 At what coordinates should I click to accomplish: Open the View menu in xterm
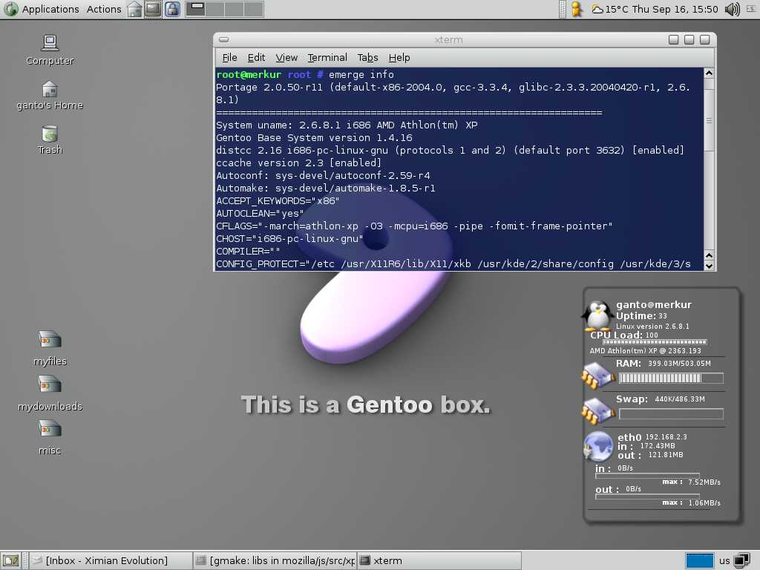tap(286, 57)
